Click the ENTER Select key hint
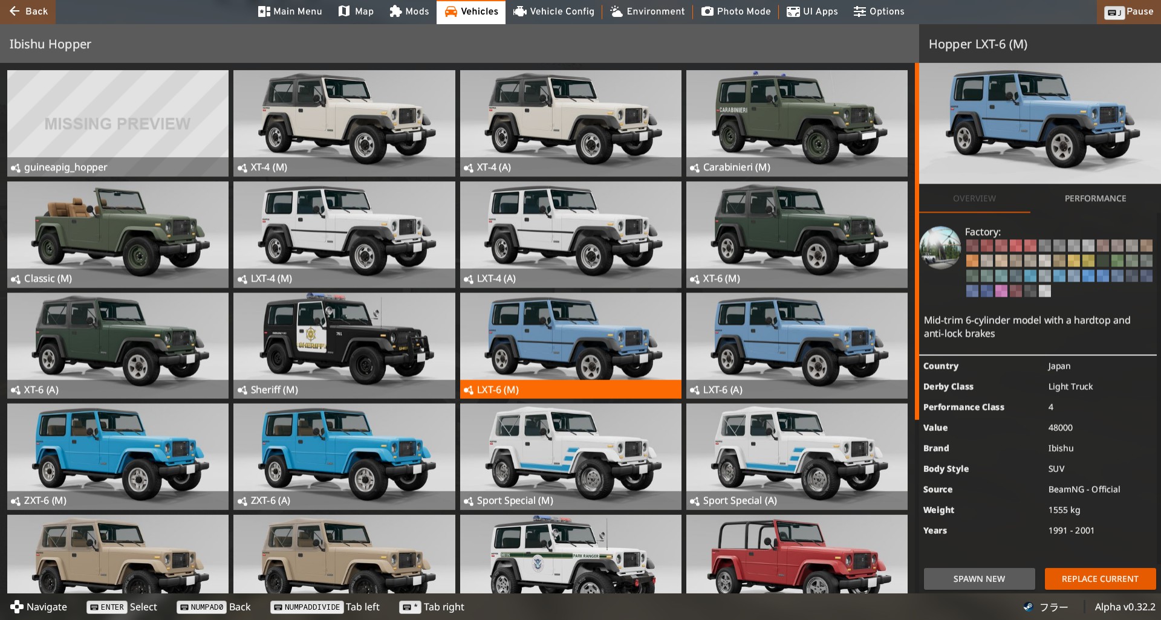The height and width of the screenshot is (620, 1161). coord(122,607)
